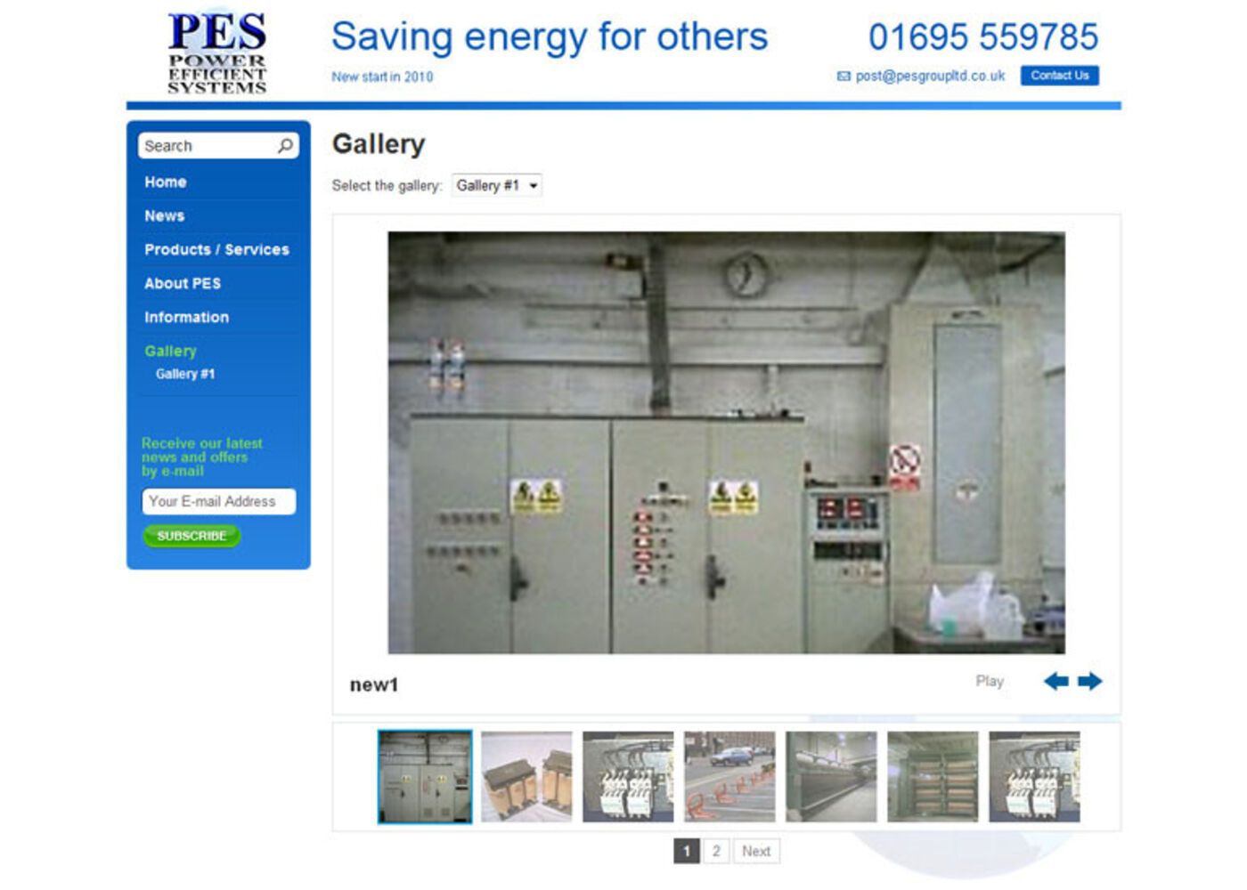This screenshot has width=1247, height=890.
Task: Open the Home menu item
Action: pyautogui.click(x=166, y=182)
